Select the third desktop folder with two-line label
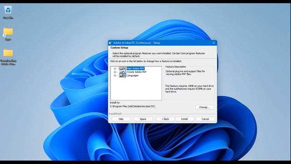The width and height of the screenshot is (291, 164). [x=8, y=56]
